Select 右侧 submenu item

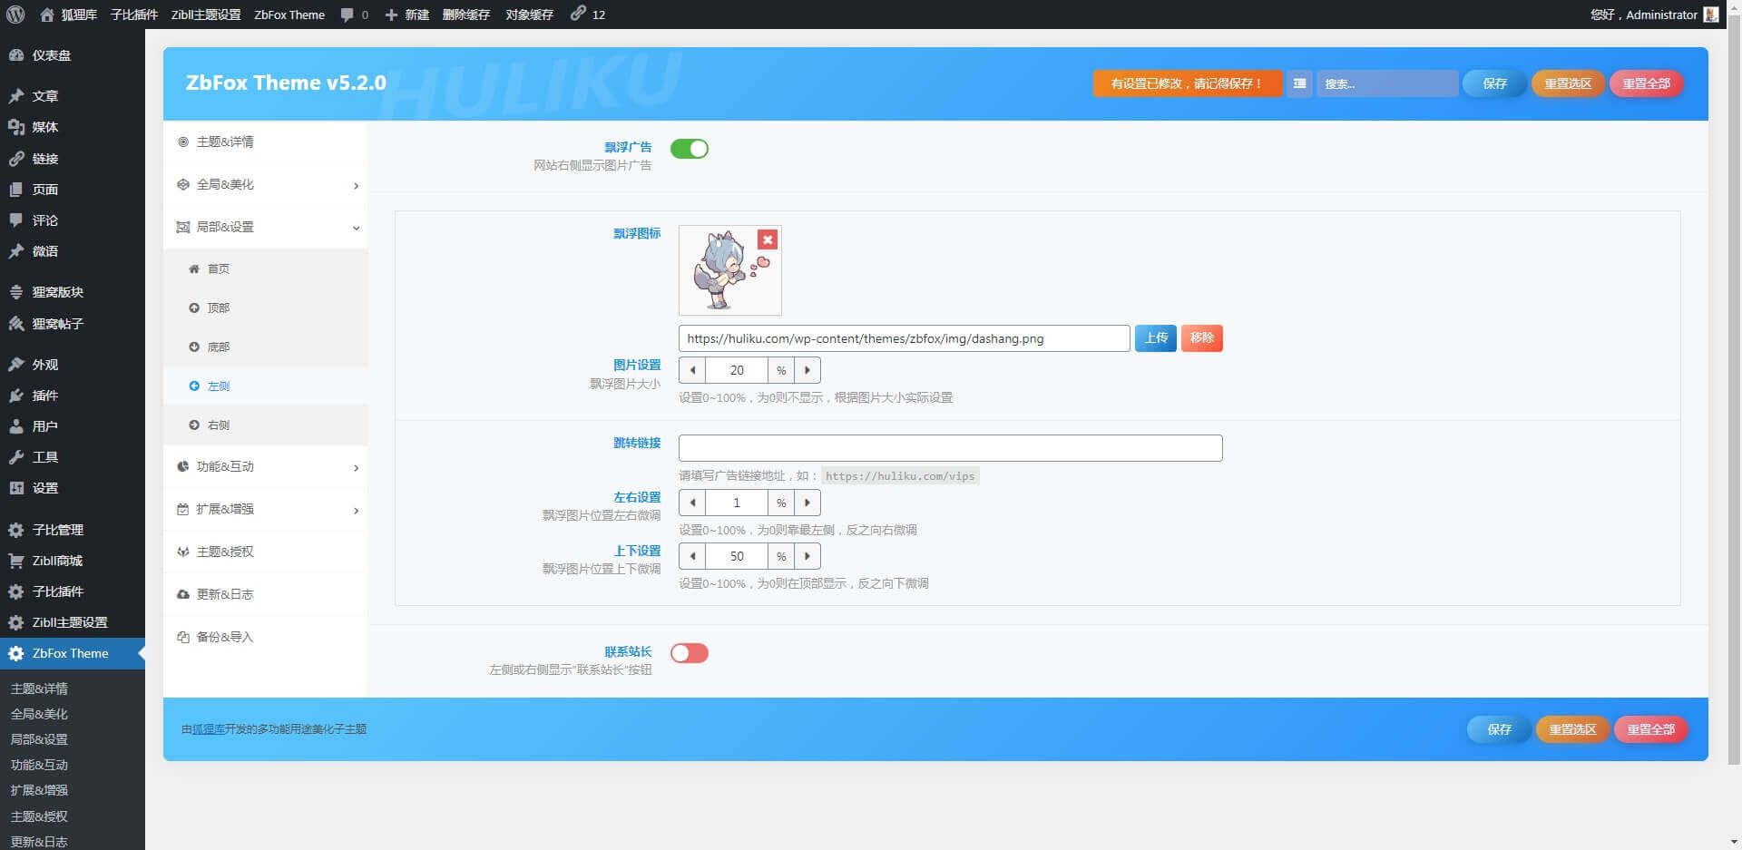click(x=218, y=425)
